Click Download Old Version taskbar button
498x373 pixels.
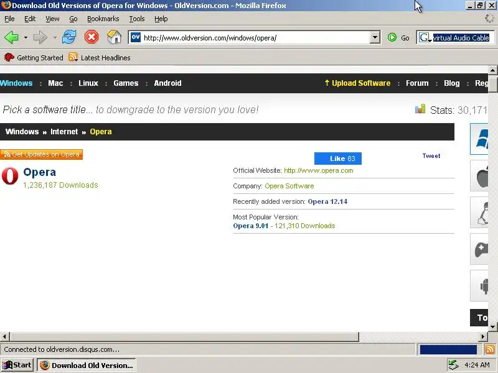pos(87,365)
